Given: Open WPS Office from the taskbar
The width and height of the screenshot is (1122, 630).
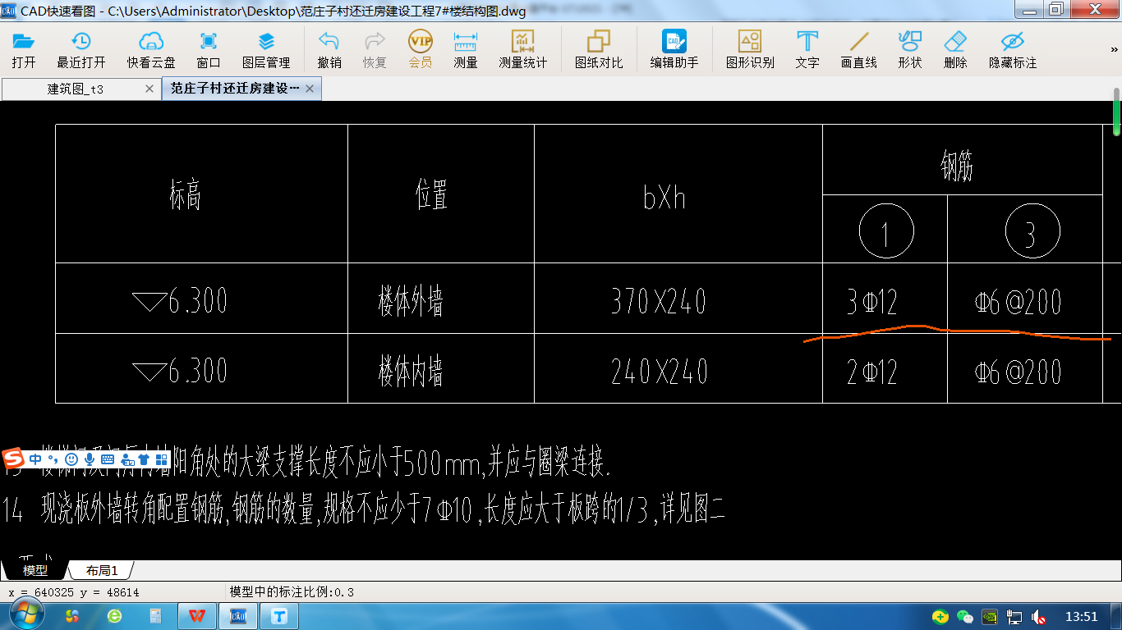Looking at the screenshot, I should (x=198, y=615).
